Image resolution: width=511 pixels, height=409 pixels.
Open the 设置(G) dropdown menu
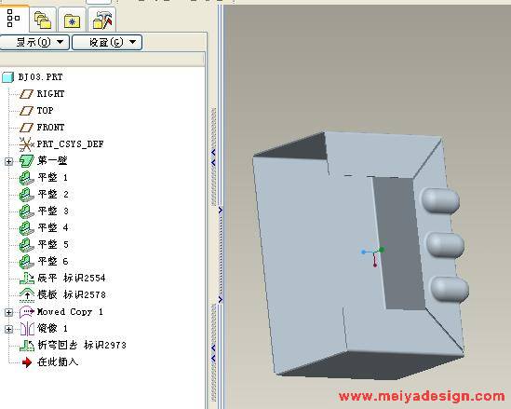click(107, 42)
